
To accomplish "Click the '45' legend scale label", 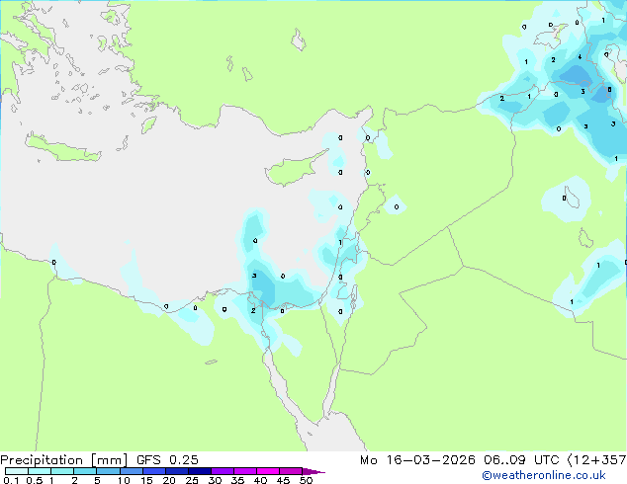I will [x=283, y=480].
